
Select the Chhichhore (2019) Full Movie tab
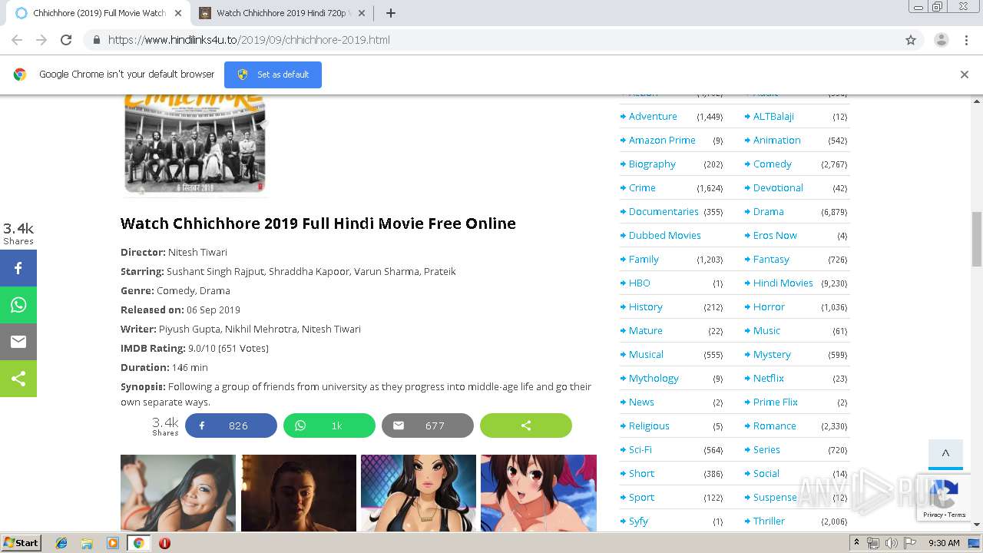coord(98,13)
